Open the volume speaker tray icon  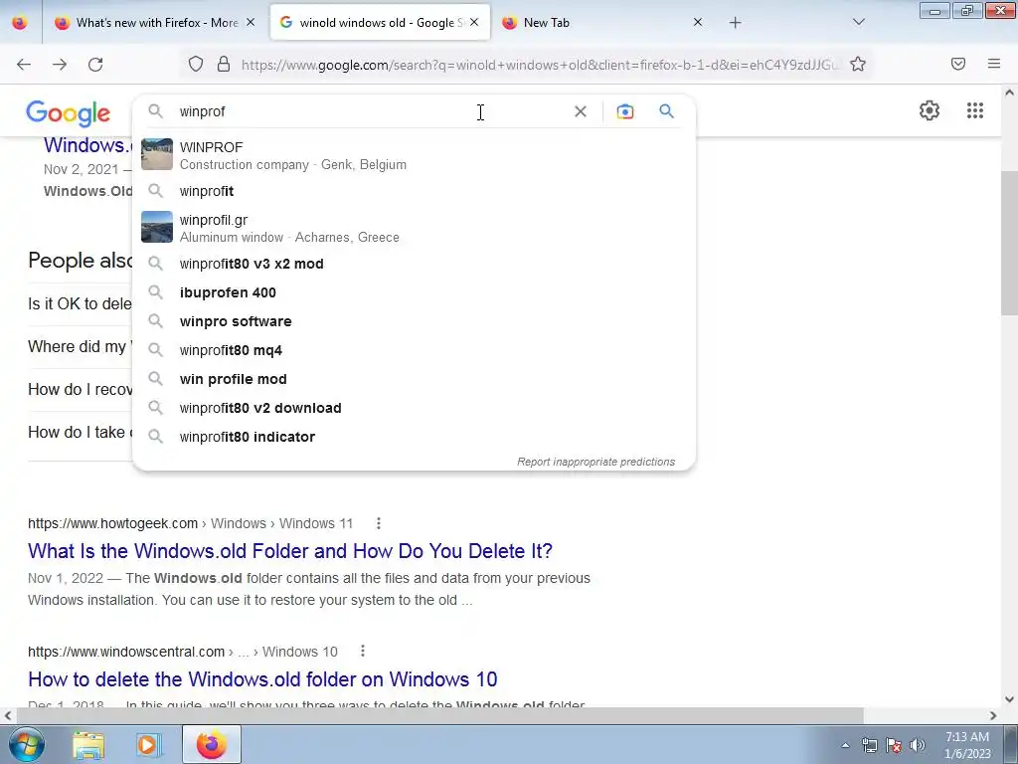tap(918, 745)
